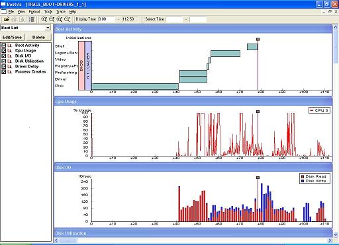Click the printer icon in the toolbar
This screenshot has height=245, width=339.
[14, 19]
